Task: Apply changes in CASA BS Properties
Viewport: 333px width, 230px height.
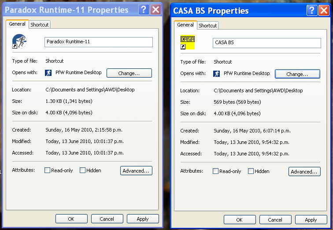Action: pyautogui.click(x=311, y=219)
